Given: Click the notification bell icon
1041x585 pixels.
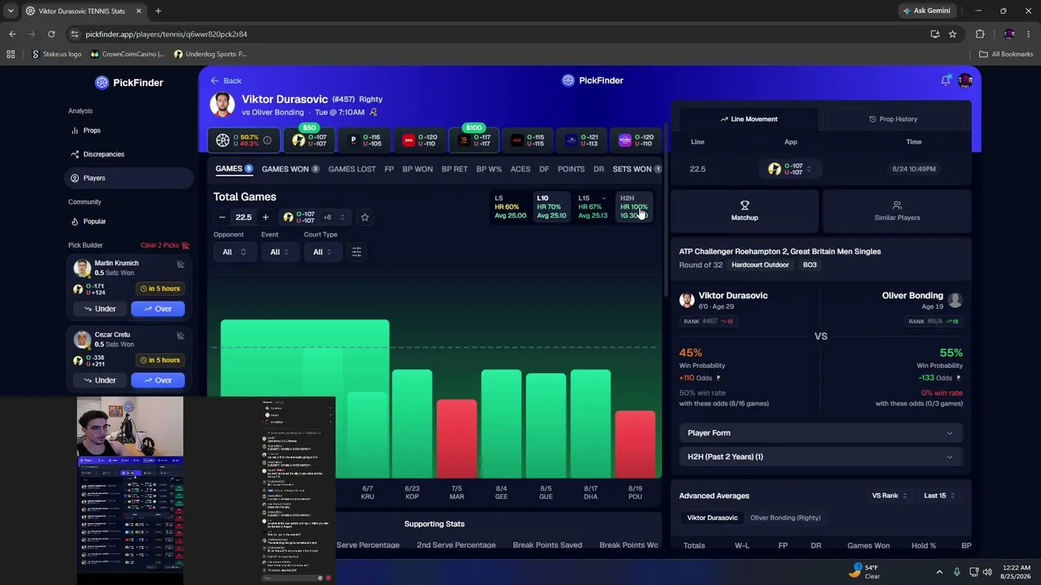Looking at the screenshot, I should 945,80.
